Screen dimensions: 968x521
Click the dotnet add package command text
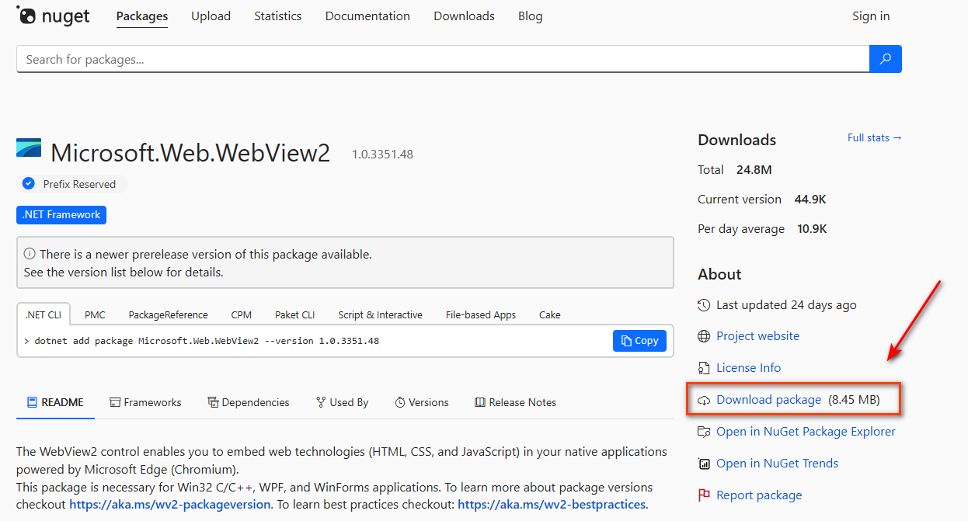coord(207,341)
